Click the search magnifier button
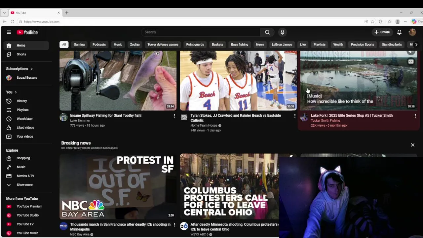The height and width of the screenshot is (238, 423). click(267, 32)
